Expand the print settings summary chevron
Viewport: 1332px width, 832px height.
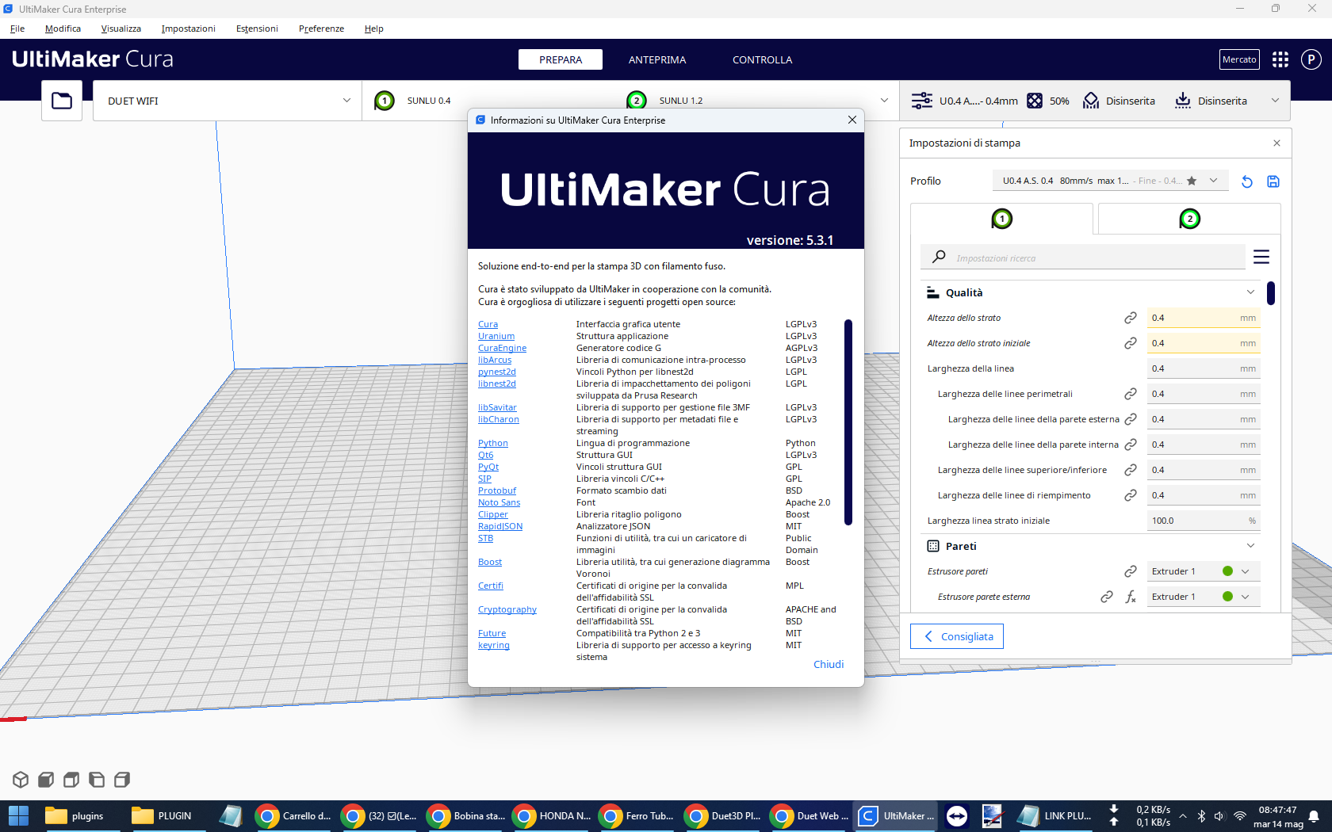point(1275,101)
